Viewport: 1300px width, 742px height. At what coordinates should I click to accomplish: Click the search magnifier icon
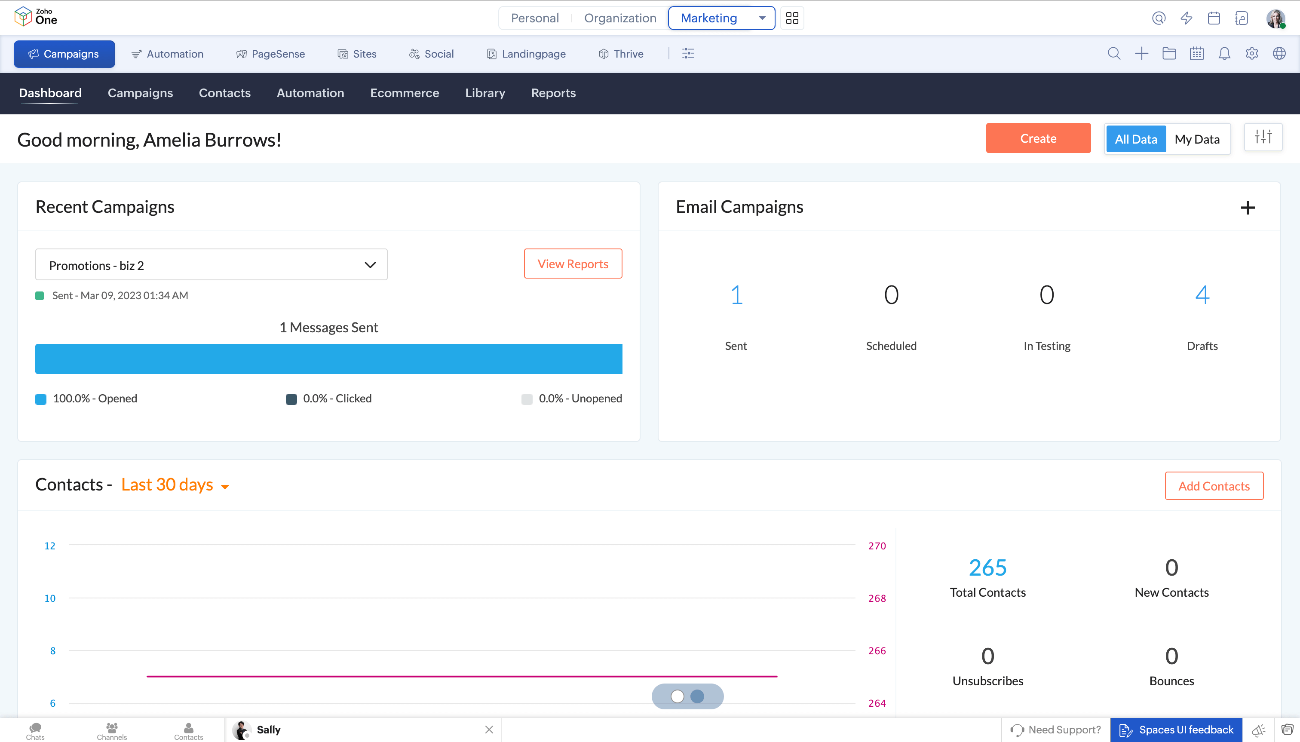(x=1113, y=53)
